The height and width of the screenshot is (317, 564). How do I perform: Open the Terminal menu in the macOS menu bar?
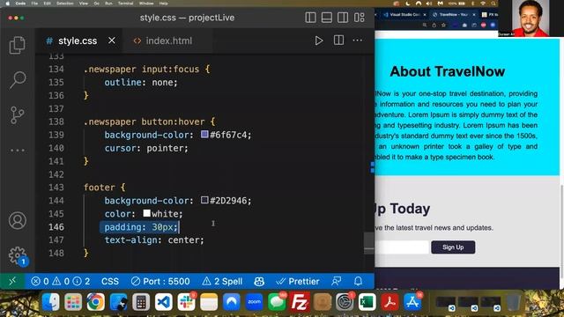tap(125, 4)
